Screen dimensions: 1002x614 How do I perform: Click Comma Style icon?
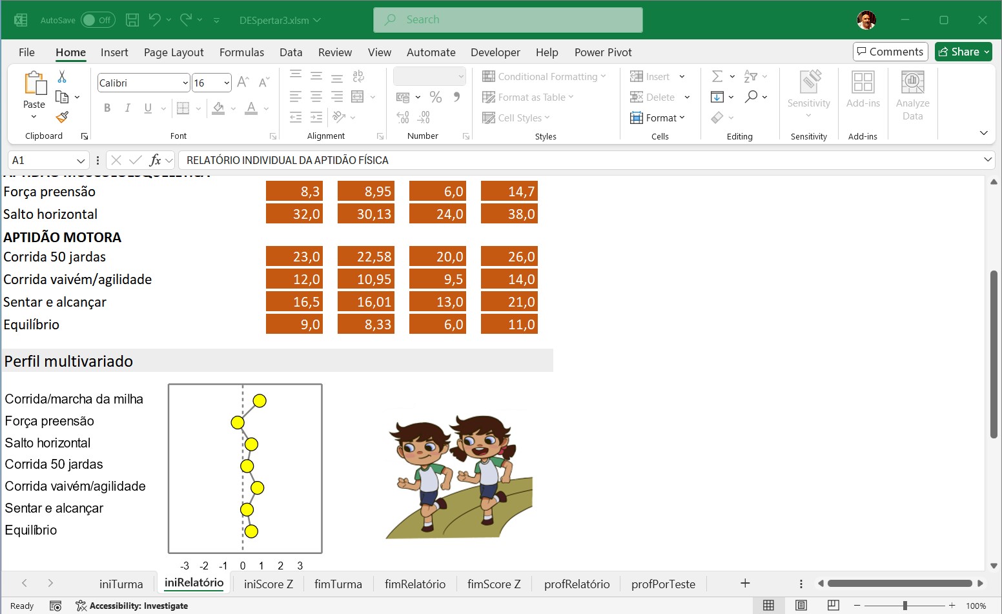pos(456,97)
